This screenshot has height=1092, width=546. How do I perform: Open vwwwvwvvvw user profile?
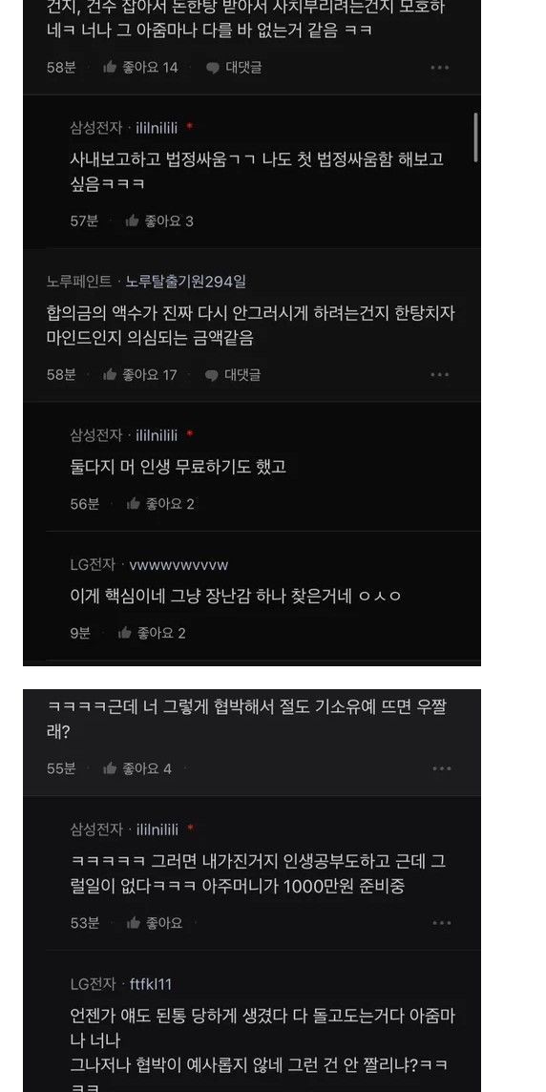pos(179,565)
